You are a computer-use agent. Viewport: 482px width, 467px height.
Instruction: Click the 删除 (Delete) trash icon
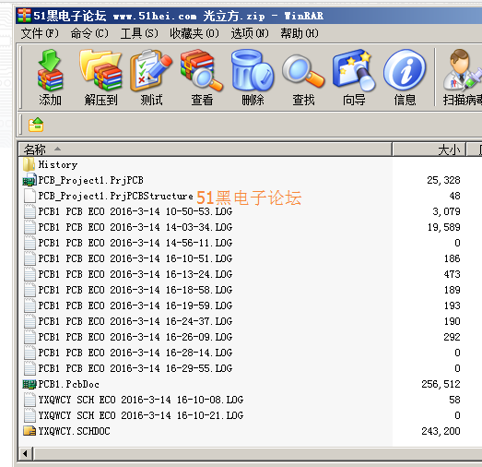point(253,70)
